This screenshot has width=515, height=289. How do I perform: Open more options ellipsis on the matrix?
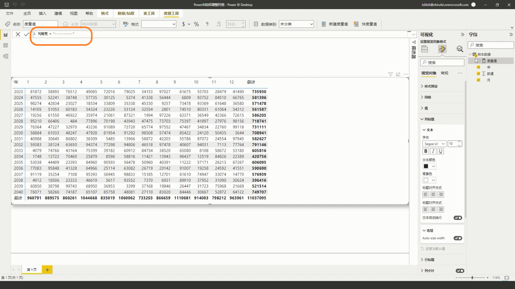pyautogui.click(x=406, y=74)
